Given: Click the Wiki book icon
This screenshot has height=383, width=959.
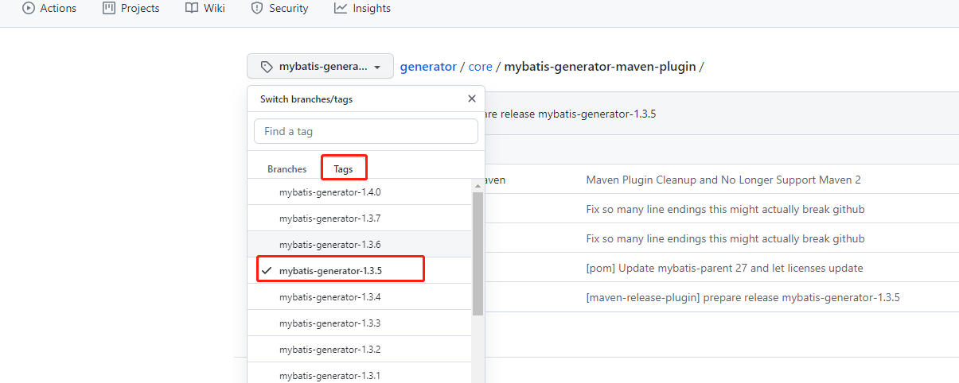Looking at the screenshot, I should (x=192, y=8).
